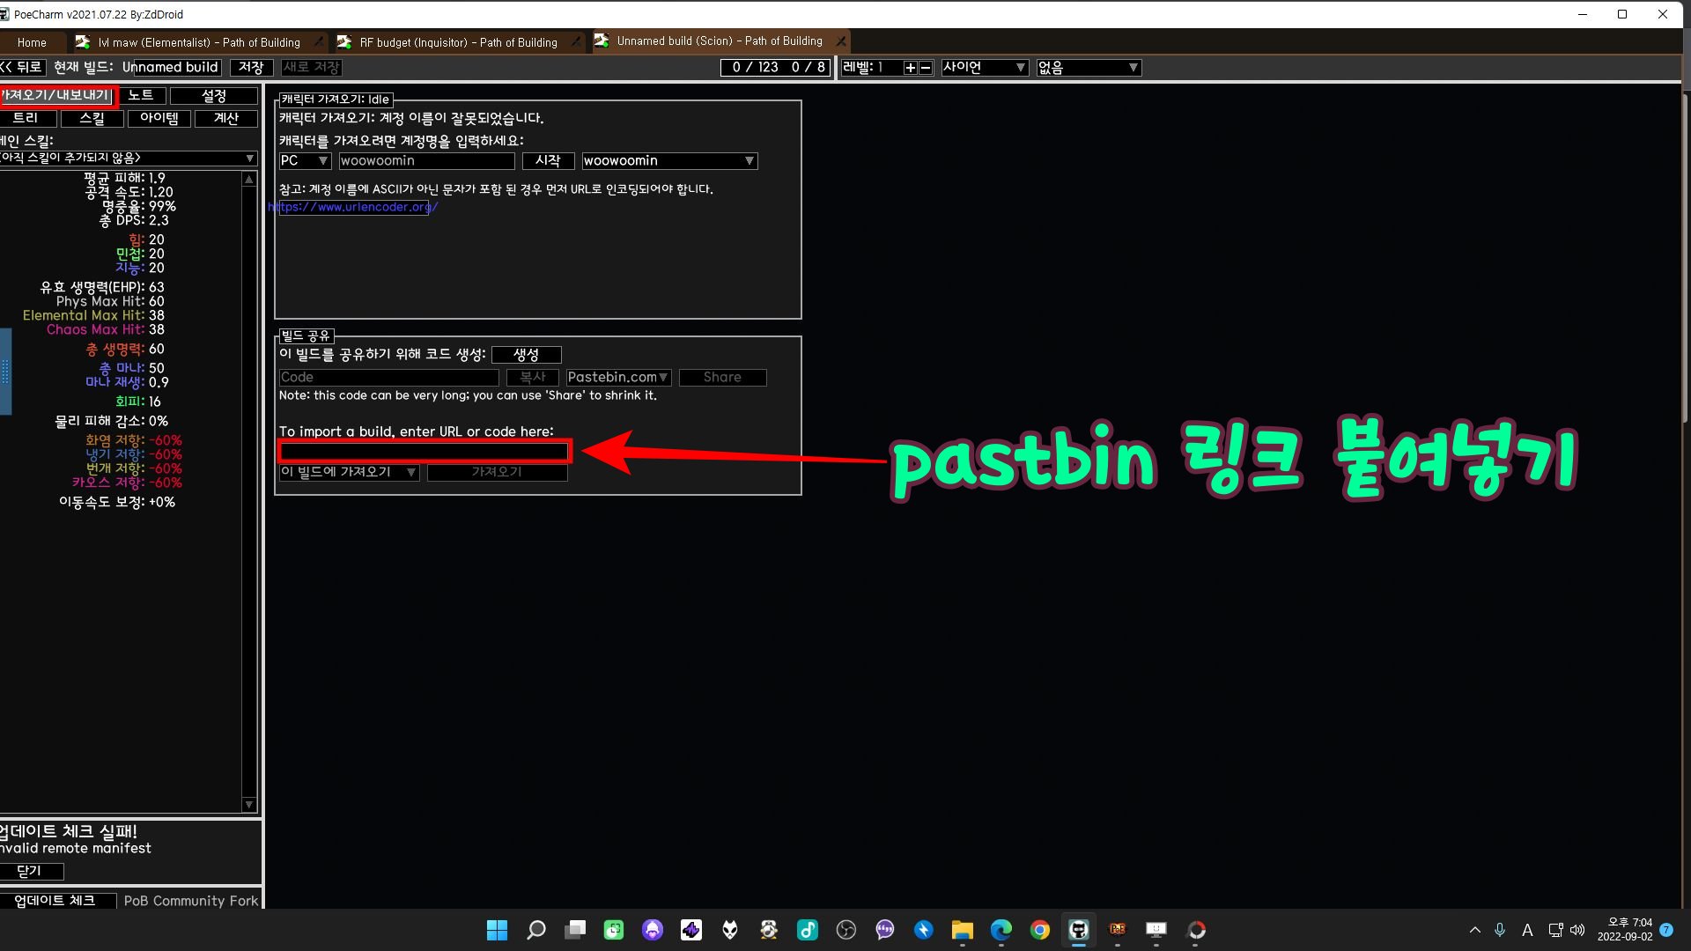Close the RF budget (Inquisitor) tab

pyautogui.click(x=576, y=41)
